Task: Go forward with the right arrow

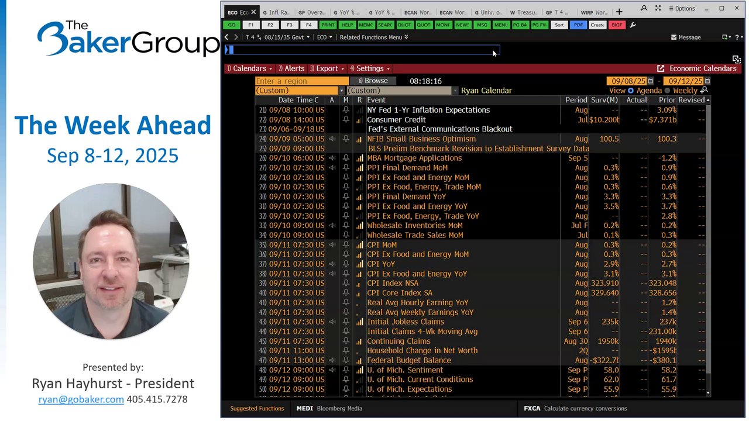Action: 236,37
